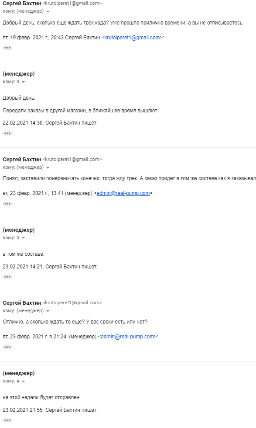Click (менеджер) sender name above 'Добрый день.'
Image resolution: width=256 pixels, height=428 pixels.
click(x=19, y=74)
